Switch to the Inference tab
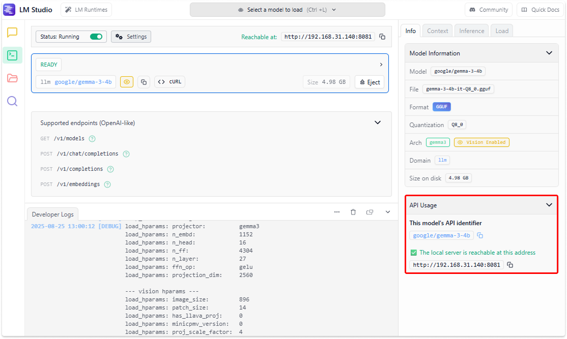 pyautogui.click(x=471, y=31)
